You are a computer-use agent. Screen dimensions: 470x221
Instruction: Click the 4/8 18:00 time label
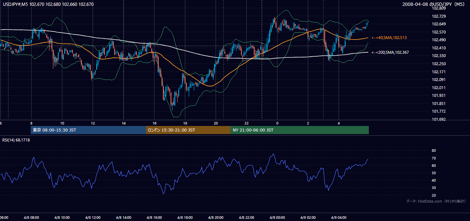185,217
